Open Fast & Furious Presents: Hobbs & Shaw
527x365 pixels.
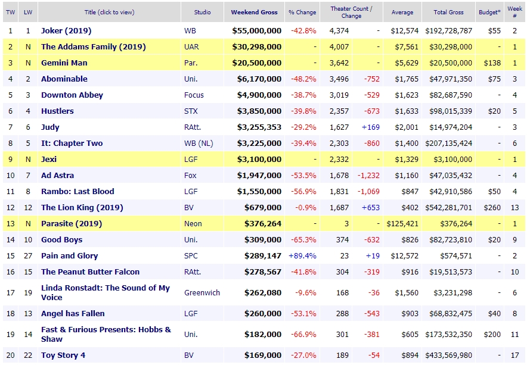point(106,335)
